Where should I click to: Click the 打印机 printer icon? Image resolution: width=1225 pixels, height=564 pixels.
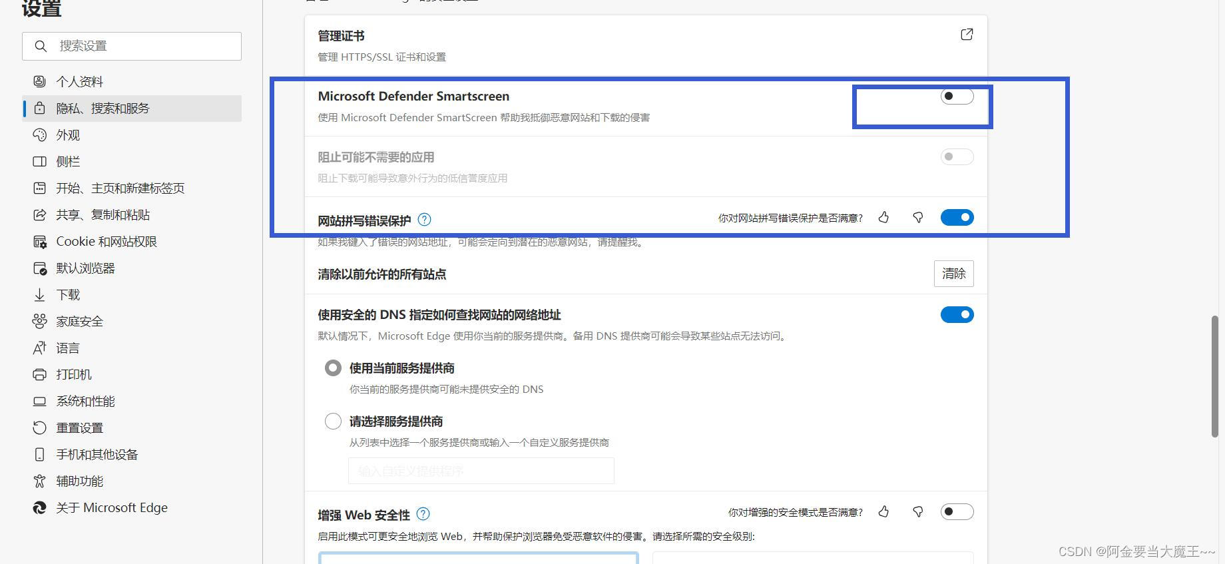click(39, 374)
